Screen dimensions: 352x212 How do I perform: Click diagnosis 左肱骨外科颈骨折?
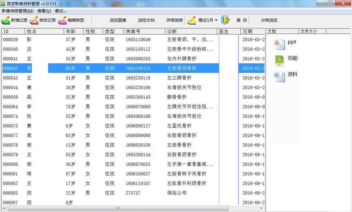187,184
